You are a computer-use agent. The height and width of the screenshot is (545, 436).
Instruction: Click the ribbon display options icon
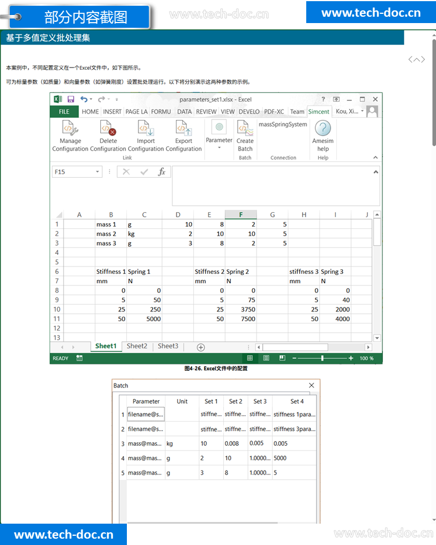tap(336, 99)
